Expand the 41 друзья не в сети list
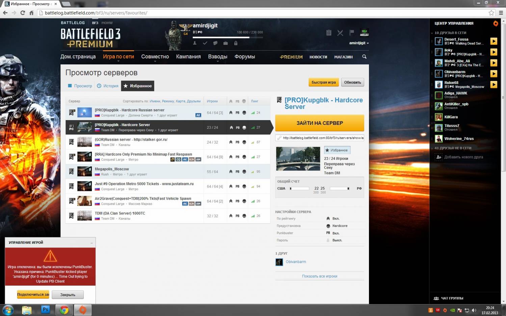 coord(432,148)
